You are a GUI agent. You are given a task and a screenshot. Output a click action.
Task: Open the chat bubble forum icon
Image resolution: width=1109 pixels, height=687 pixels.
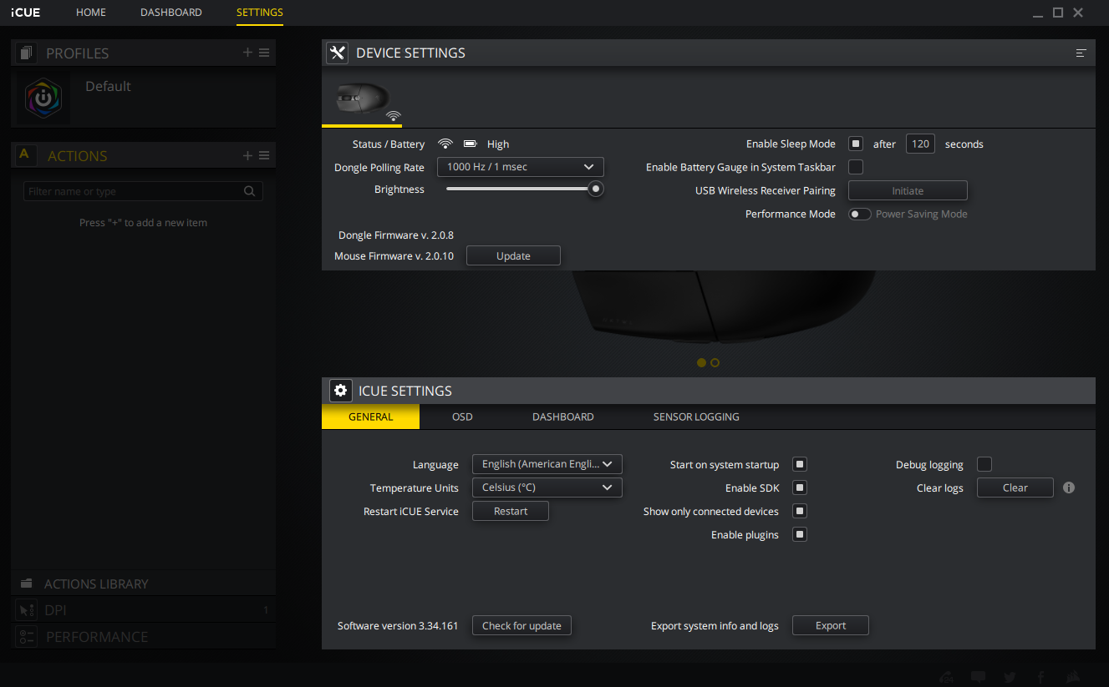tap(979, 677)
